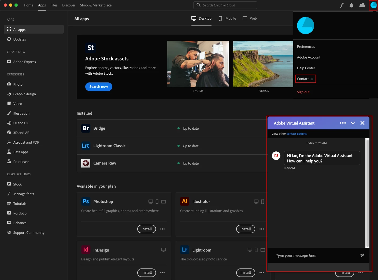The image size is (378, 280).
Task: Click the InDesign app icon
Action: coord(86,250)
